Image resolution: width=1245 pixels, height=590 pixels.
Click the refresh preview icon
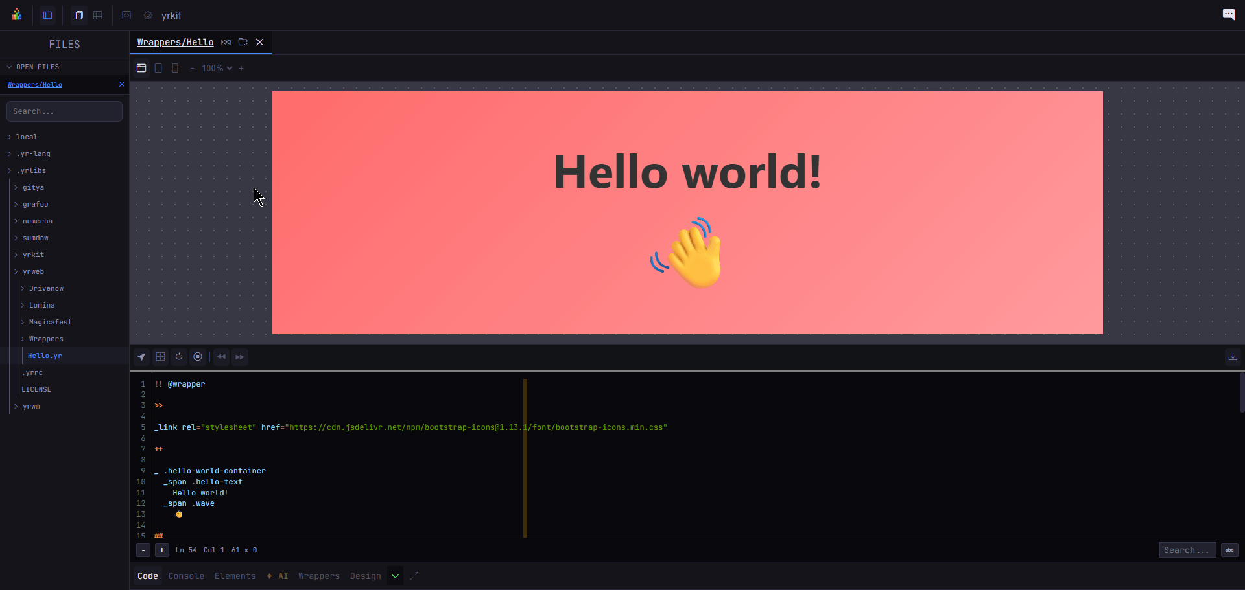point(179,357)
